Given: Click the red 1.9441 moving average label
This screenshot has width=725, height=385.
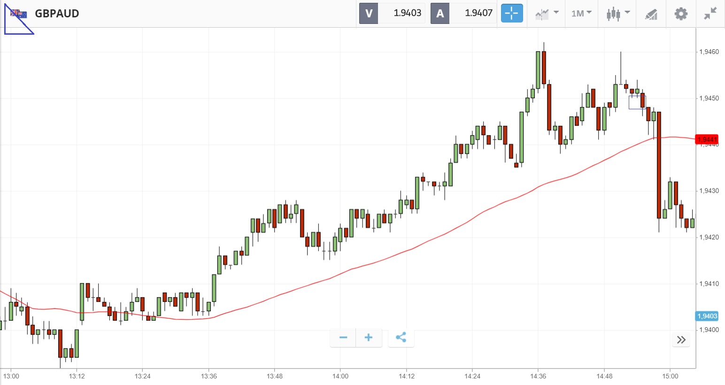Looking at the screenshot, I should 707,139.
